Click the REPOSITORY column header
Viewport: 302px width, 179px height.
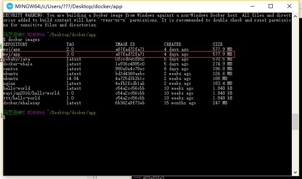14,44
